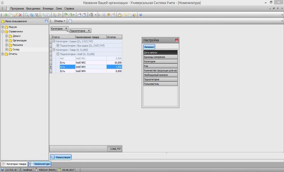The image size is (284, 172).
Task: Collapse the Справочники tree node
Action: tap(2, 31)
